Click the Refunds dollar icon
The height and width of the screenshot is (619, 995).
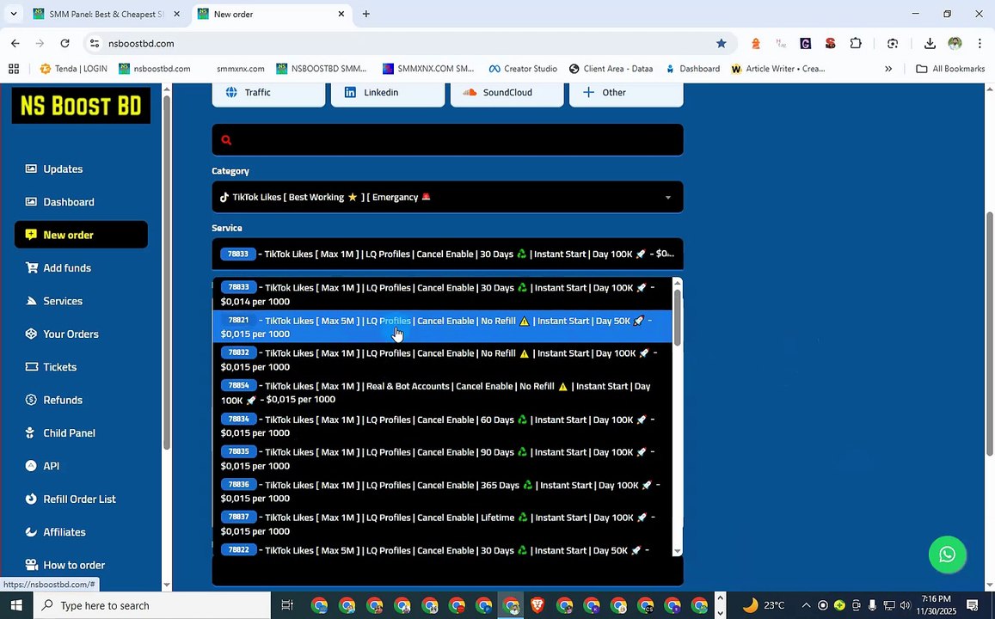(x=31, y=400)
